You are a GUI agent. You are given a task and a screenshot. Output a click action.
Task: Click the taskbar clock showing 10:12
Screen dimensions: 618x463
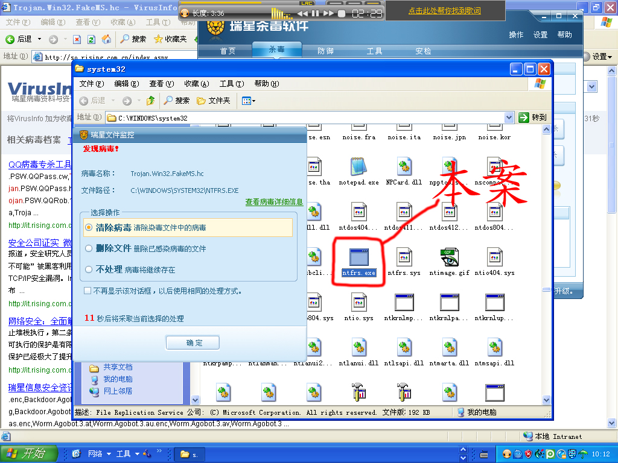pos(600,454)
